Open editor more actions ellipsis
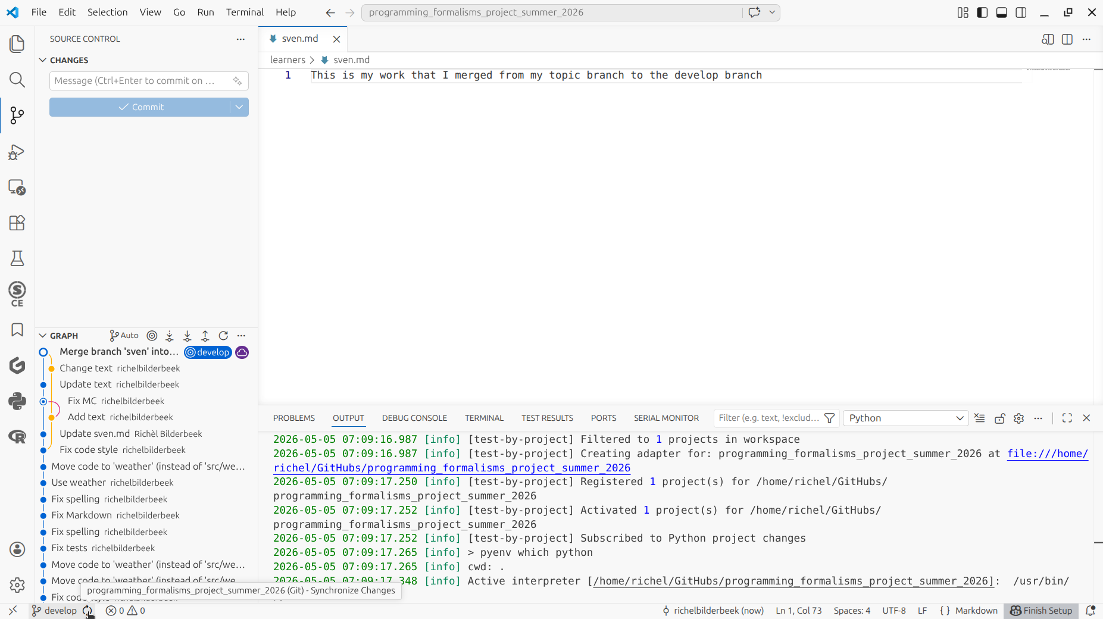This screenshot has height=619, width=1103. coord(1086,39)
